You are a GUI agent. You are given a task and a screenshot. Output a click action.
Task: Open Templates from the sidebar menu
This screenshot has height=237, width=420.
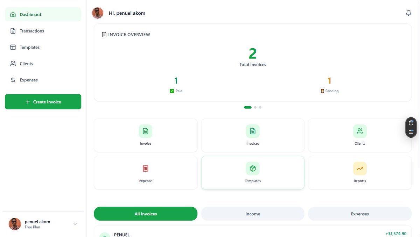tap(43, 47)
